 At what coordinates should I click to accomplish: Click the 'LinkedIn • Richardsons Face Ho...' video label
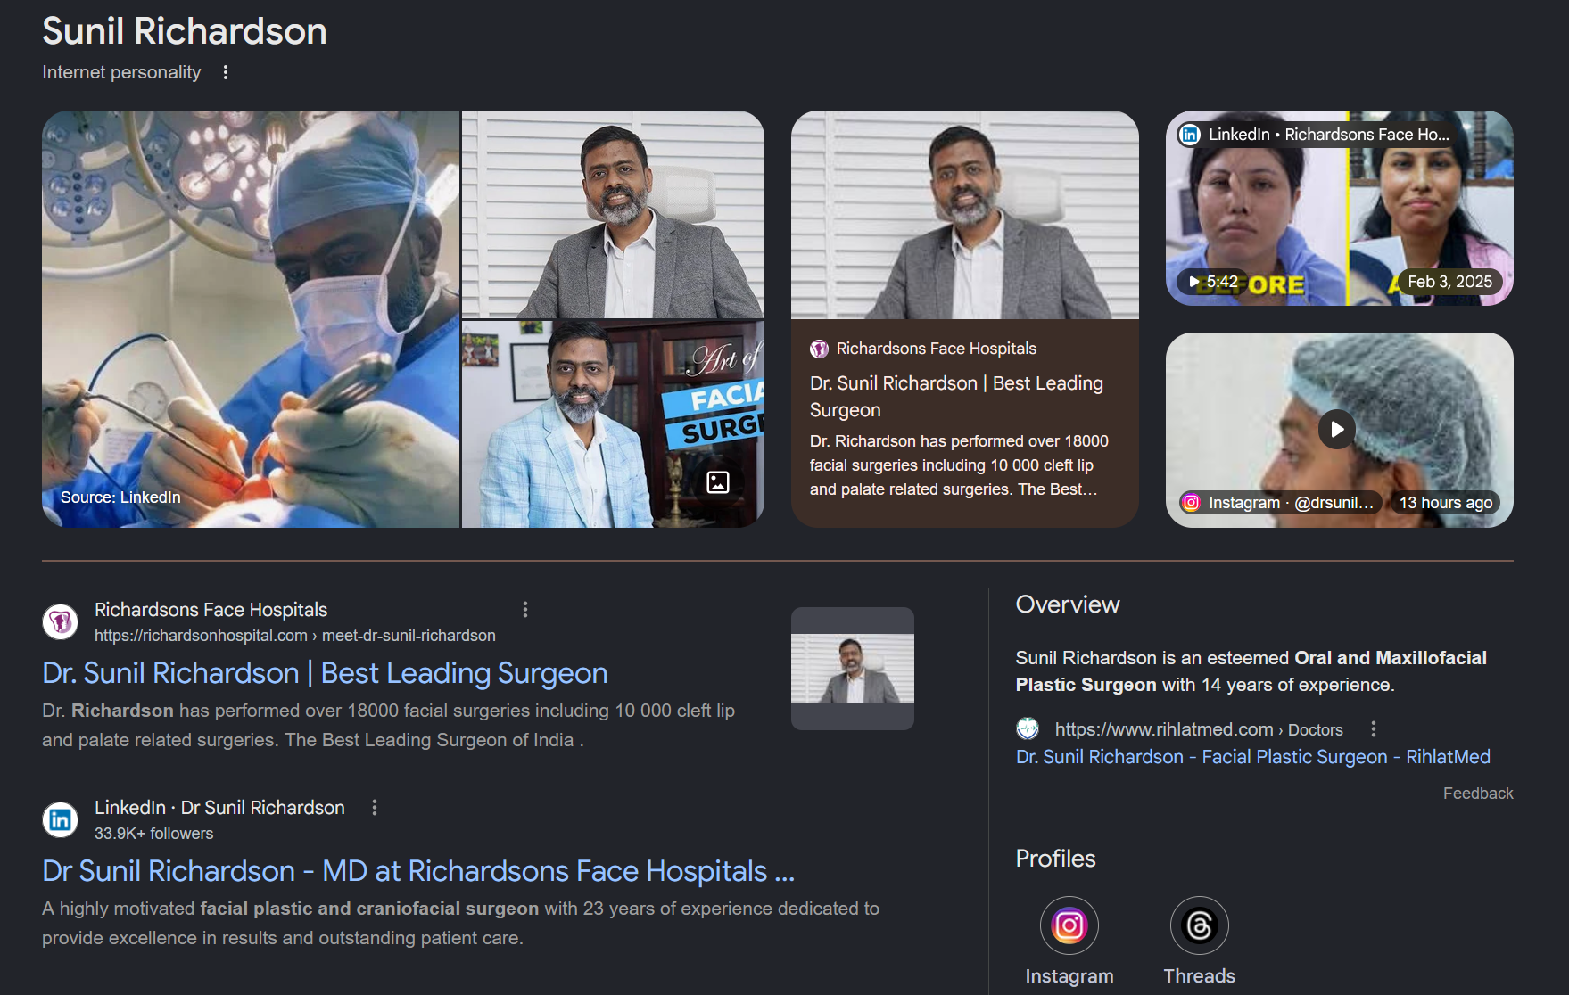click(1329, 135)
